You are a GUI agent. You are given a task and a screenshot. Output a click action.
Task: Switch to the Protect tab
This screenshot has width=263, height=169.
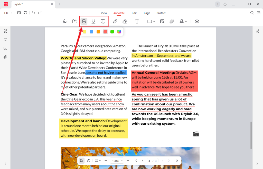click(x=161, y=13)
